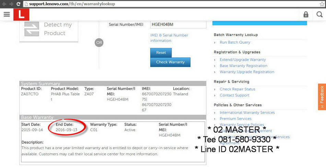Click Status value Active
The width and height of the screenshot is (326, 167).
click(130, 130)
